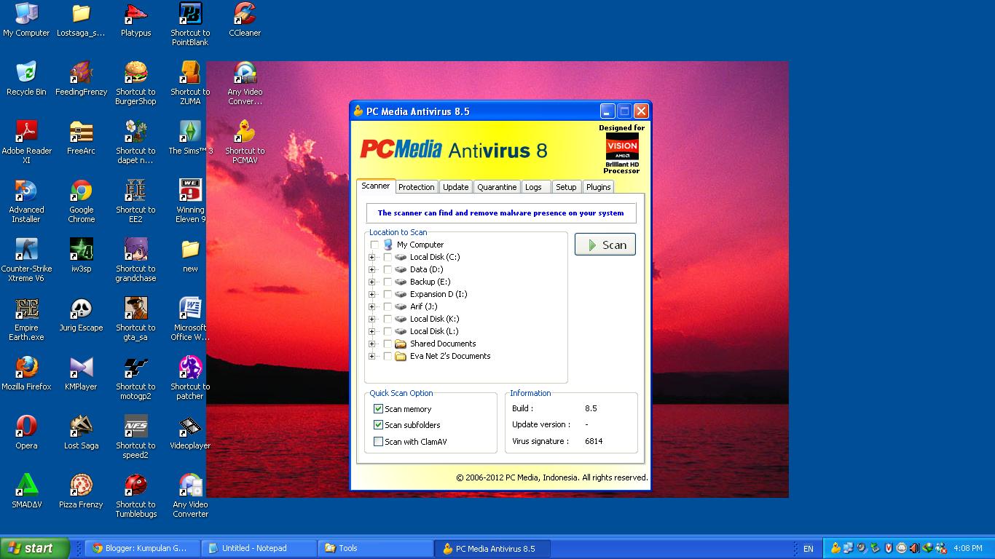Screen dimensions: 995x559
Task: Launch Counter-Strike Xtreme V6 icon
Action: [x=26, y=261]
